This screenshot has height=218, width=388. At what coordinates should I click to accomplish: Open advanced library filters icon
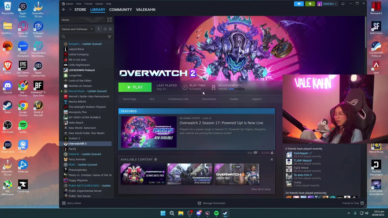109,37
